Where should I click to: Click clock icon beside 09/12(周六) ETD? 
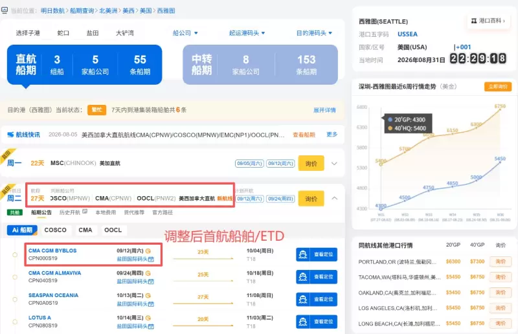pyautogui.click(x=148, y=251)
